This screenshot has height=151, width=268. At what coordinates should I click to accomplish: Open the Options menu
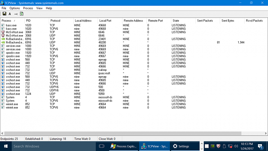pos(15,8)
